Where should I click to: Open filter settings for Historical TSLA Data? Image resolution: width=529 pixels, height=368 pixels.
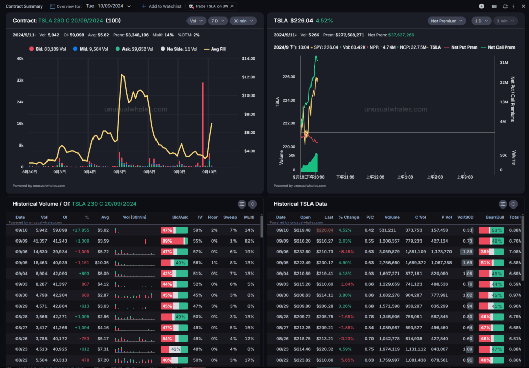tap(502, 204)
